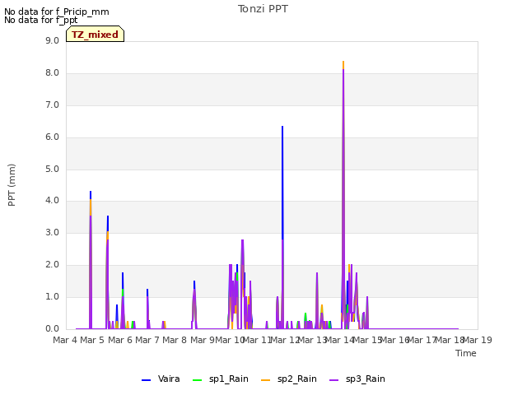
Task: Click the first rainfall spike after Mar 4
Action: tap(91, 262)
